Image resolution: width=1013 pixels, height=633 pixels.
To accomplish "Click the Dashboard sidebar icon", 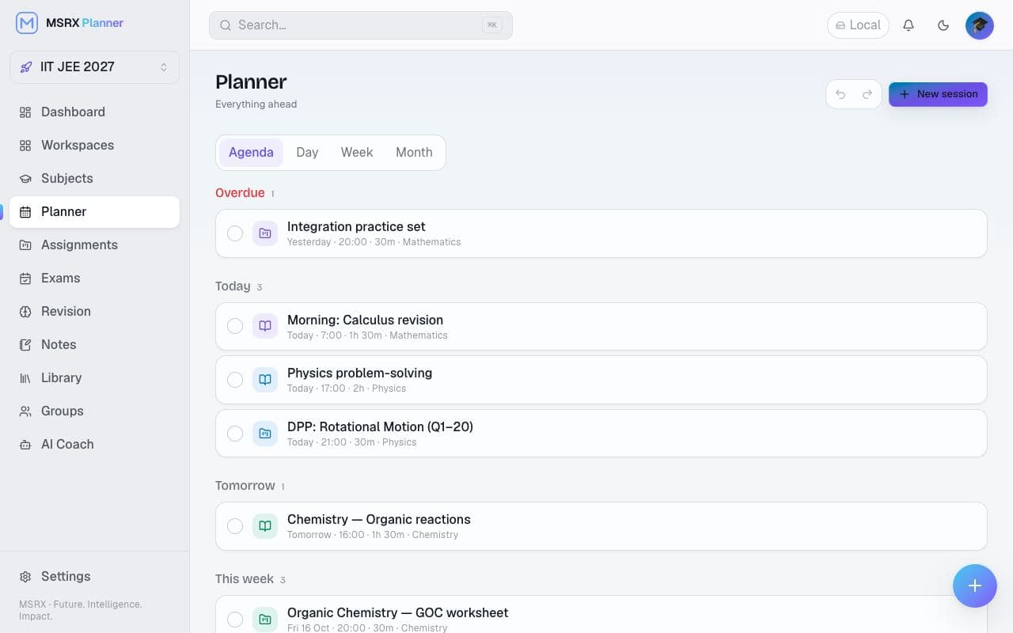I will [x=25, y=112].
